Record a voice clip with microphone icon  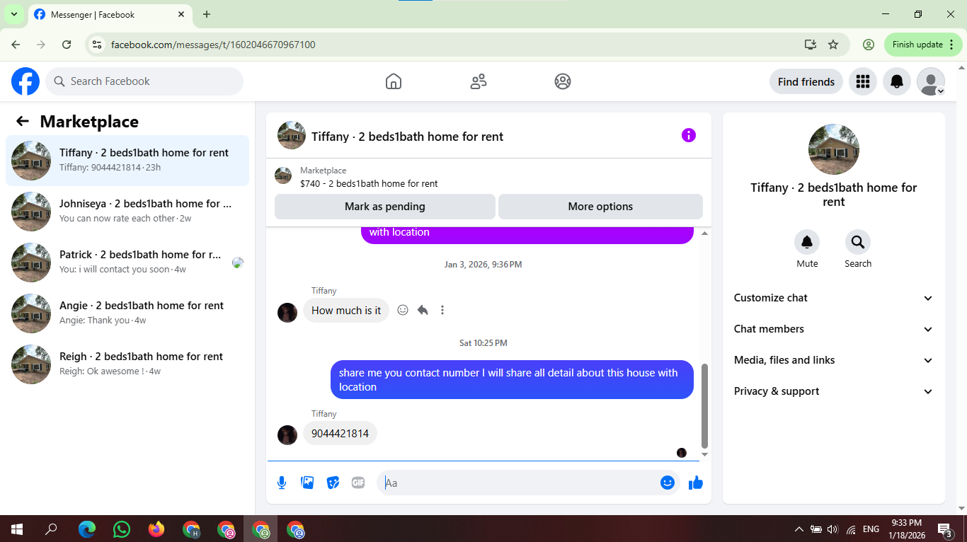282,483
